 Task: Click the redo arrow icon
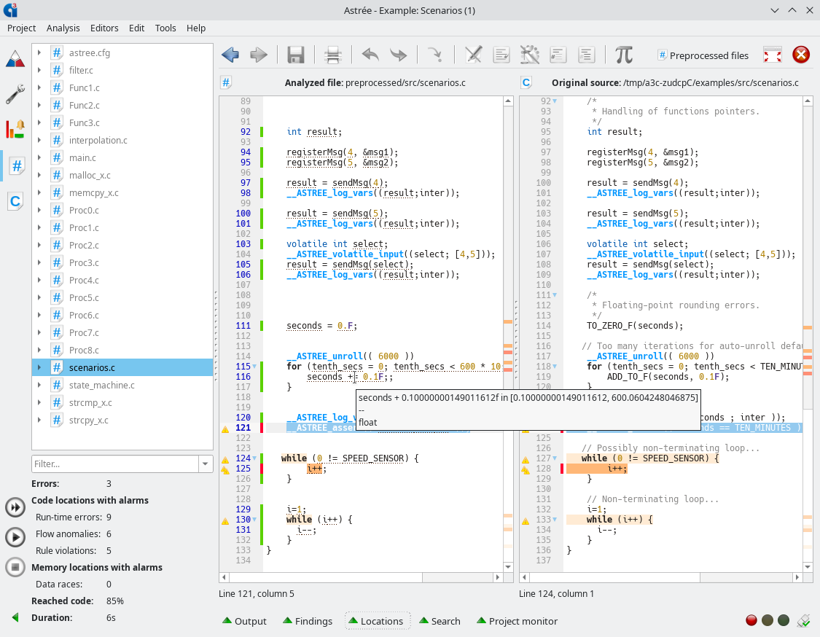398,55
